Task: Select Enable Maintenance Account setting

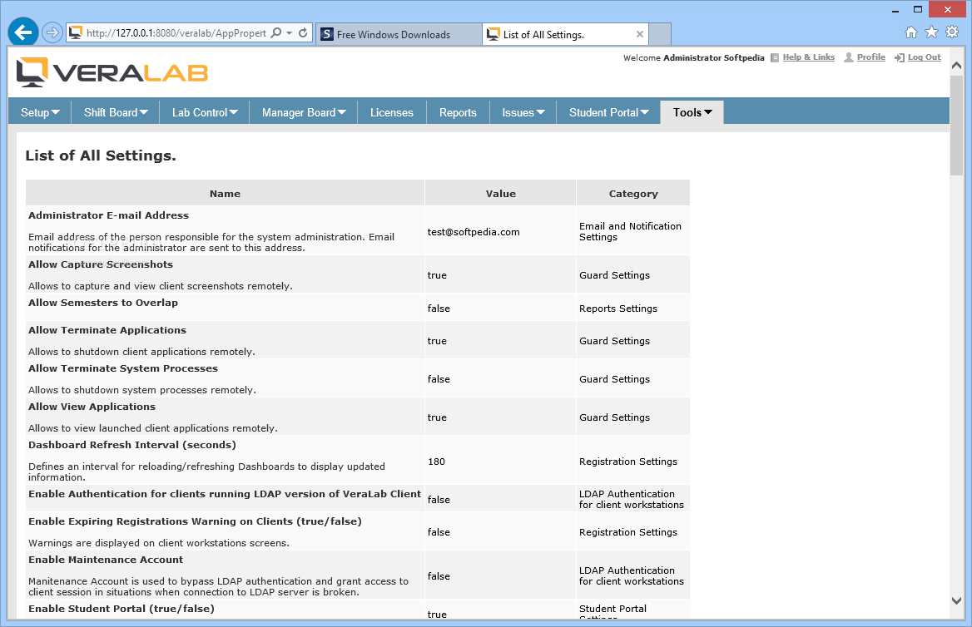Action: pos(106,560)
